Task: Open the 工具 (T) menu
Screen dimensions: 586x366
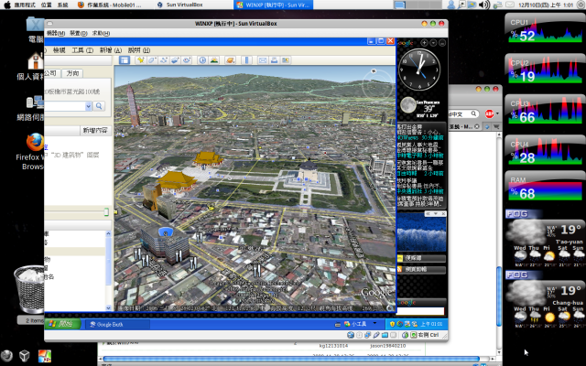Action: click(82, 50)
